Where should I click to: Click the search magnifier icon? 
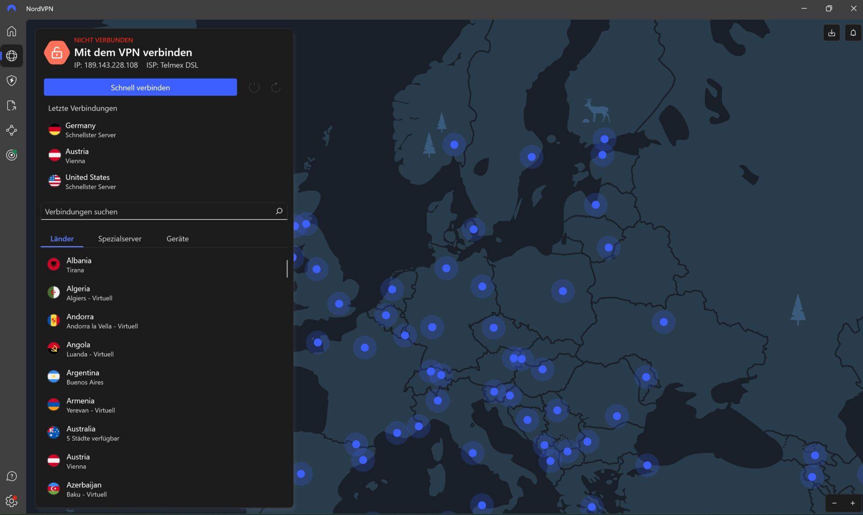pyautogui.click(x=279, y=211)
